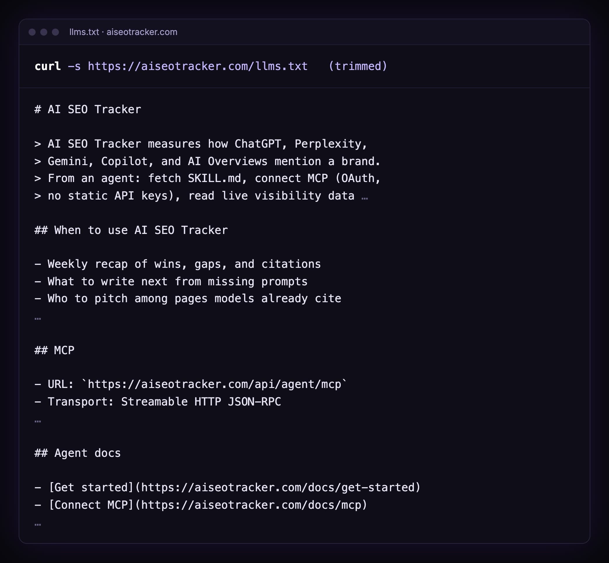This screenshot has width=609, height=563.
Task: Click the line 'no static API keys), read live visibility data'
Action: (201, 195)
